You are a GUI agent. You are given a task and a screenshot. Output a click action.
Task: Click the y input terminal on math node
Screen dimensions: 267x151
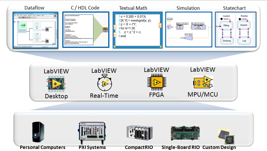coord(115,35)
